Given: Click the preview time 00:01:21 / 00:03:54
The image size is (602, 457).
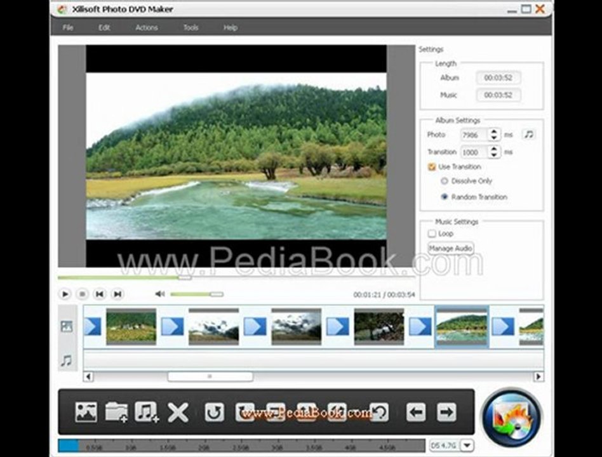Looking at the screenshot, I should tap(384, 295).
